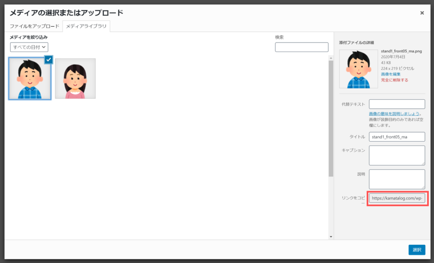Close the media selection dialog
The height and width of the screenshot is (263, 434).
point(422,13)
